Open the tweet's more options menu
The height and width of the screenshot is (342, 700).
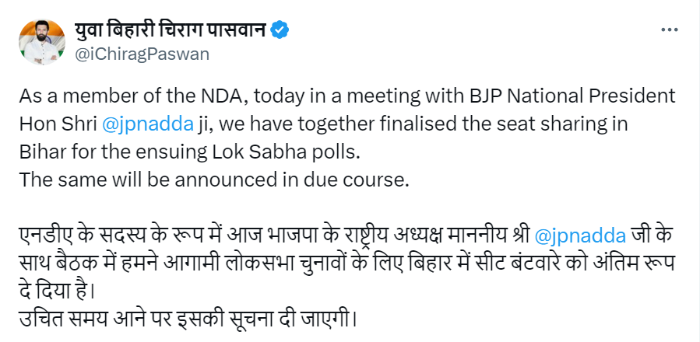point(668,30)
